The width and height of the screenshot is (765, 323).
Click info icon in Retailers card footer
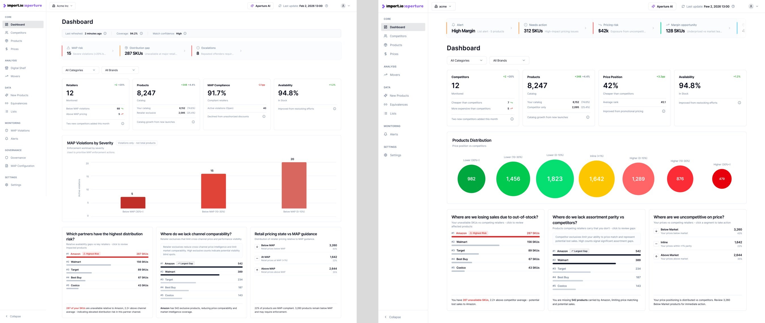[x=123, y=124]
